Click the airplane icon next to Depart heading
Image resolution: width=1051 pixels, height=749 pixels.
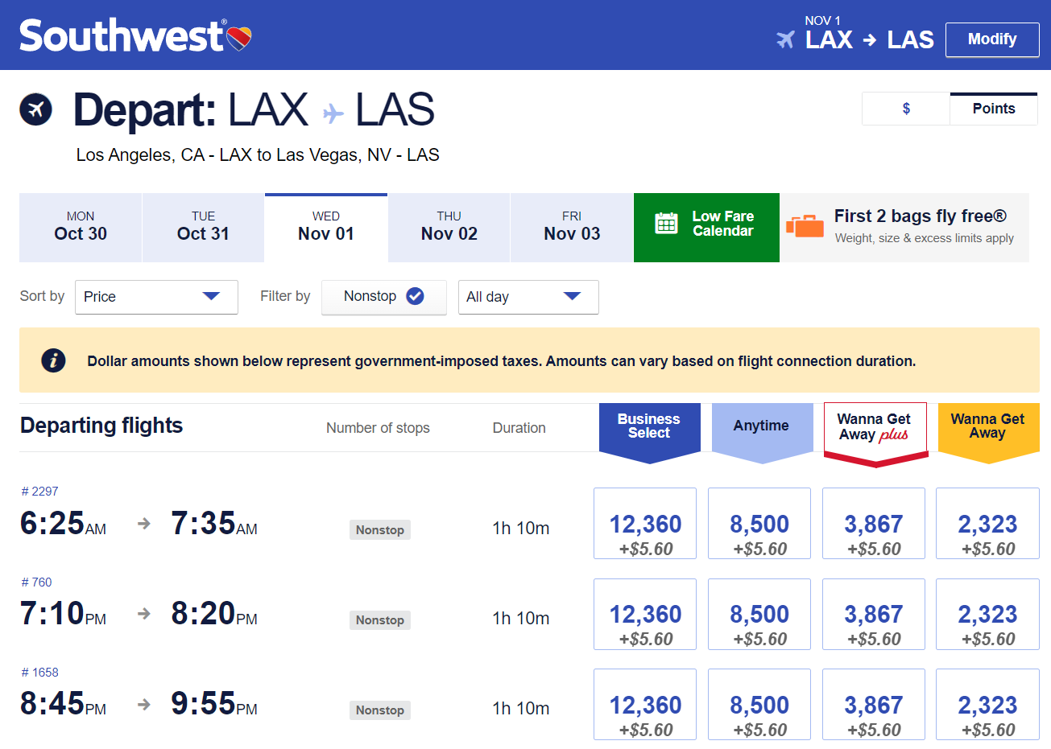pos(35,109)
